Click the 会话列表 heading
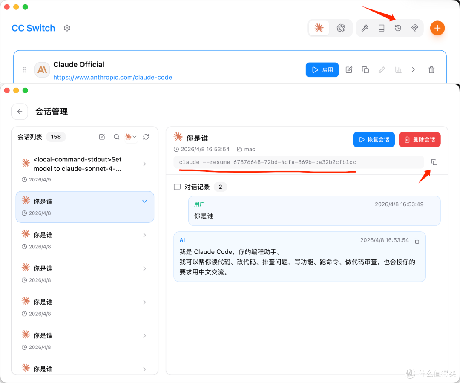The image size is (460, 383). [30, 137]
